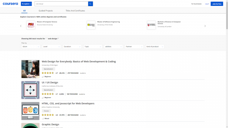This screenshot has height=128, width=228.
Task: Click star rating of Web Design for Everybody
Action: click(x=48, y=73)
